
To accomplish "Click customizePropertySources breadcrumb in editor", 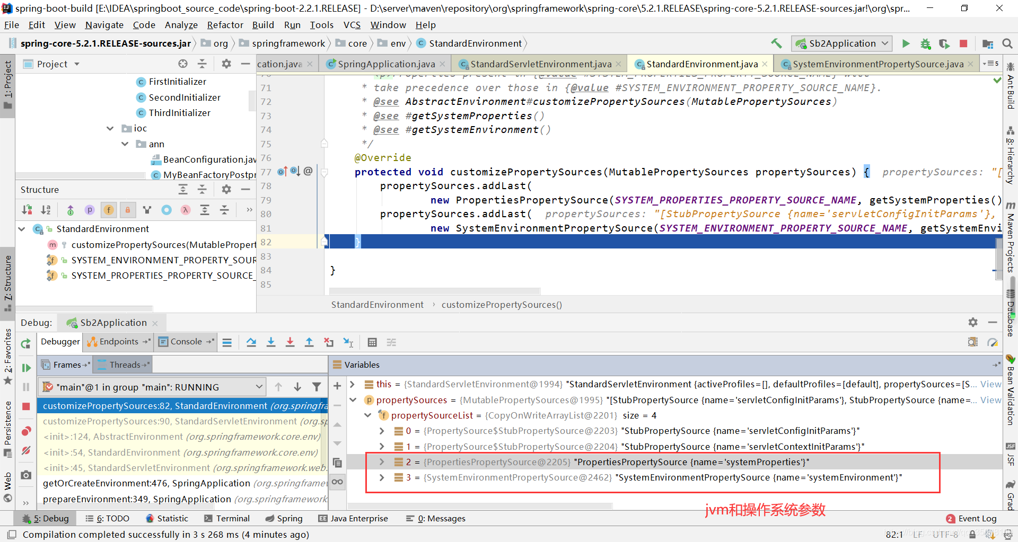I will pos(502,305).
